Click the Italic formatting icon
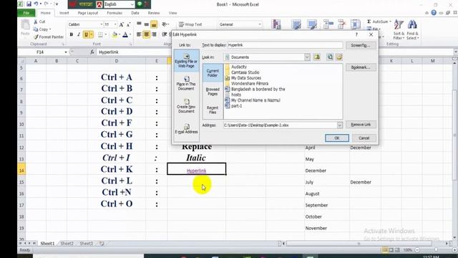Screen dimensions: 458x258 pyautogui.click(x=79, y=34)
